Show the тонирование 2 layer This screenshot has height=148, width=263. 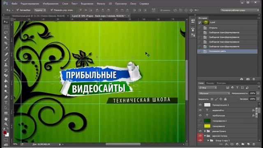tap(200, 120)
